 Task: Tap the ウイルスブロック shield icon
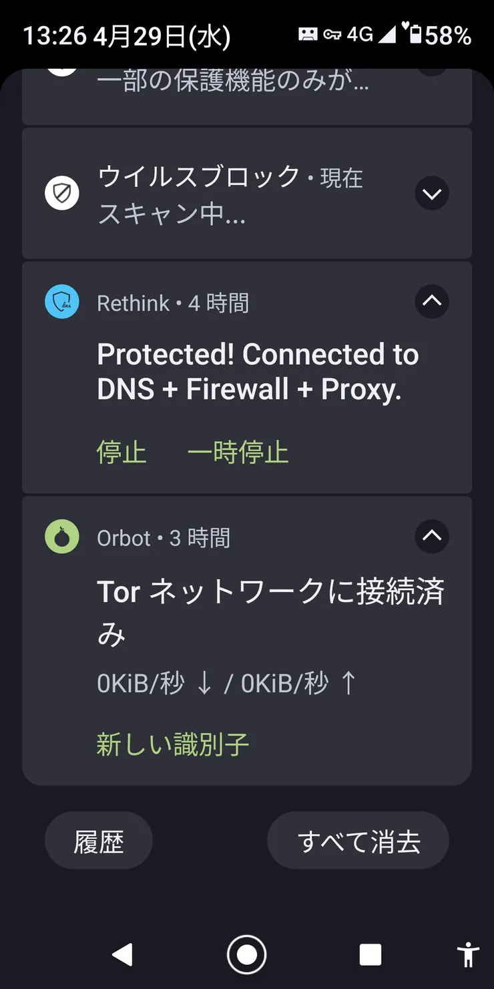point(62,194)
